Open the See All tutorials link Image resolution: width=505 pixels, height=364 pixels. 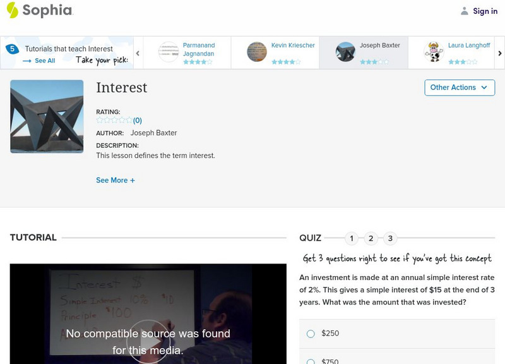tap(45, 61)
